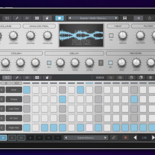The image size is (155, 155).
Task: Open the mixer faders view in top toolbar
Action: [x=27, y=18]
